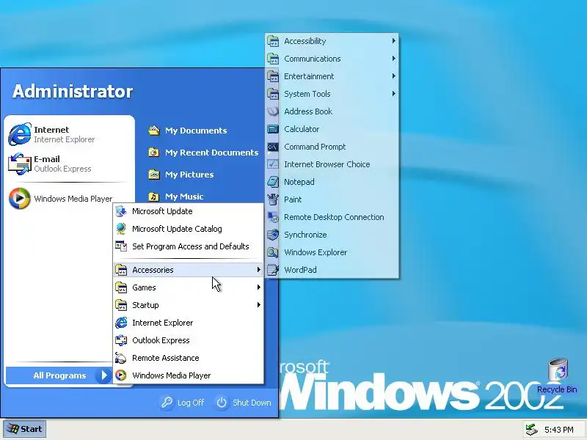Expand the Startup submenu arrow

click(x=259, y=305)
